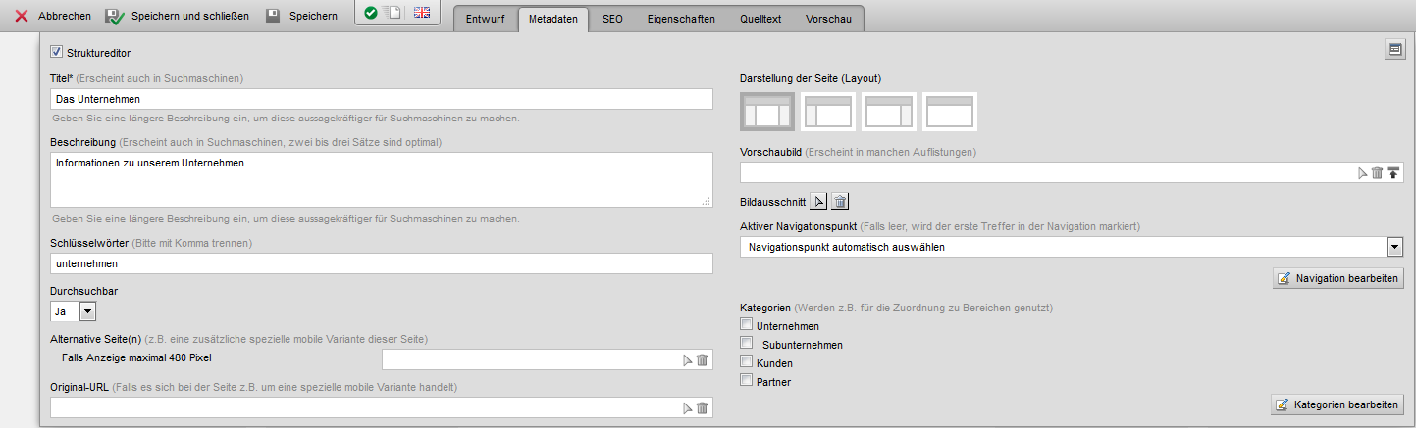The width and height of the screenshot is (1416, 428).
Task: Switch language via the UK flag icon
Action: pyautogui.click(x=422, y=13)
